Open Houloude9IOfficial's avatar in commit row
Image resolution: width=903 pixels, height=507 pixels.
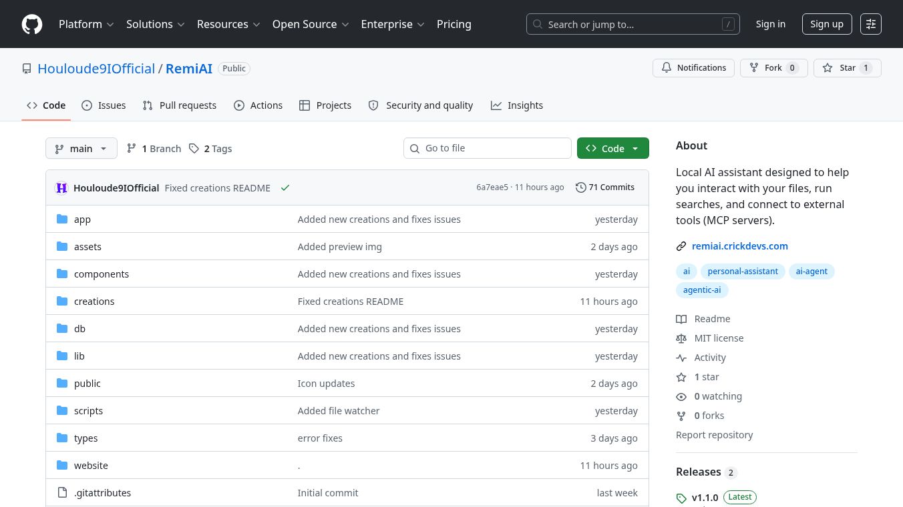61,188
